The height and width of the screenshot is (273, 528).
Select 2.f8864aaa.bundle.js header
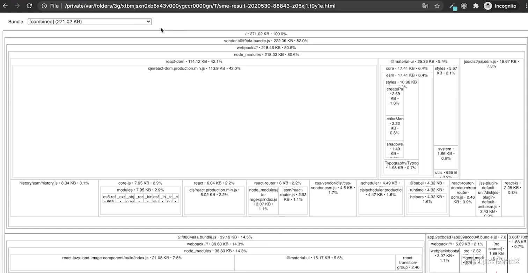click(x=215, y=237)
